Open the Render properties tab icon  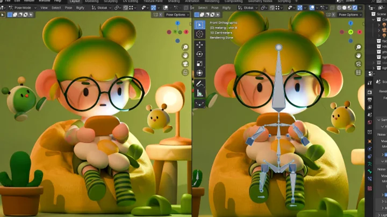pyautogui.click(x=369, y=92)
